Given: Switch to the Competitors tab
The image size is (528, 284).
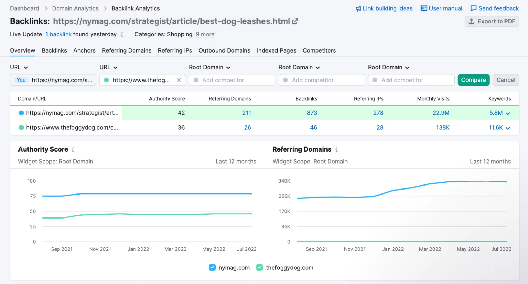Looking at the screenshot, I should coord(319,50).
